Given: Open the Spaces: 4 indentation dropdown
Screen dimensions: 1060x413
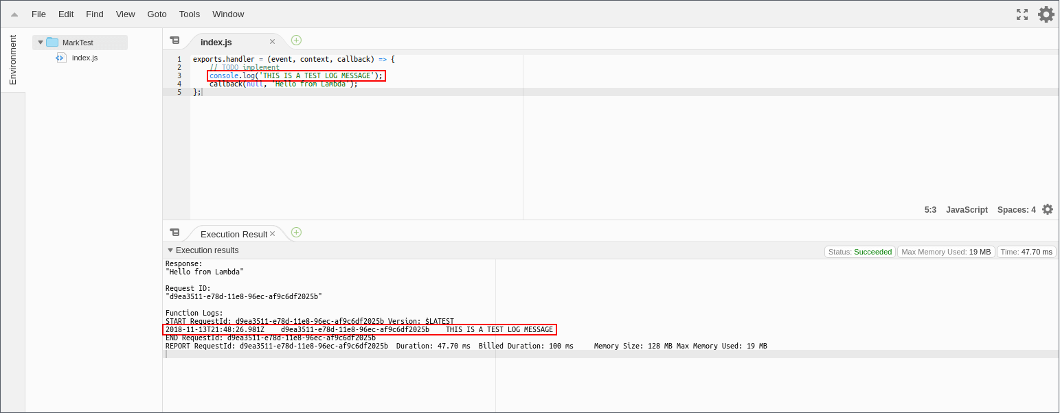Looking at the screenshot, I should coord(1016,209).
